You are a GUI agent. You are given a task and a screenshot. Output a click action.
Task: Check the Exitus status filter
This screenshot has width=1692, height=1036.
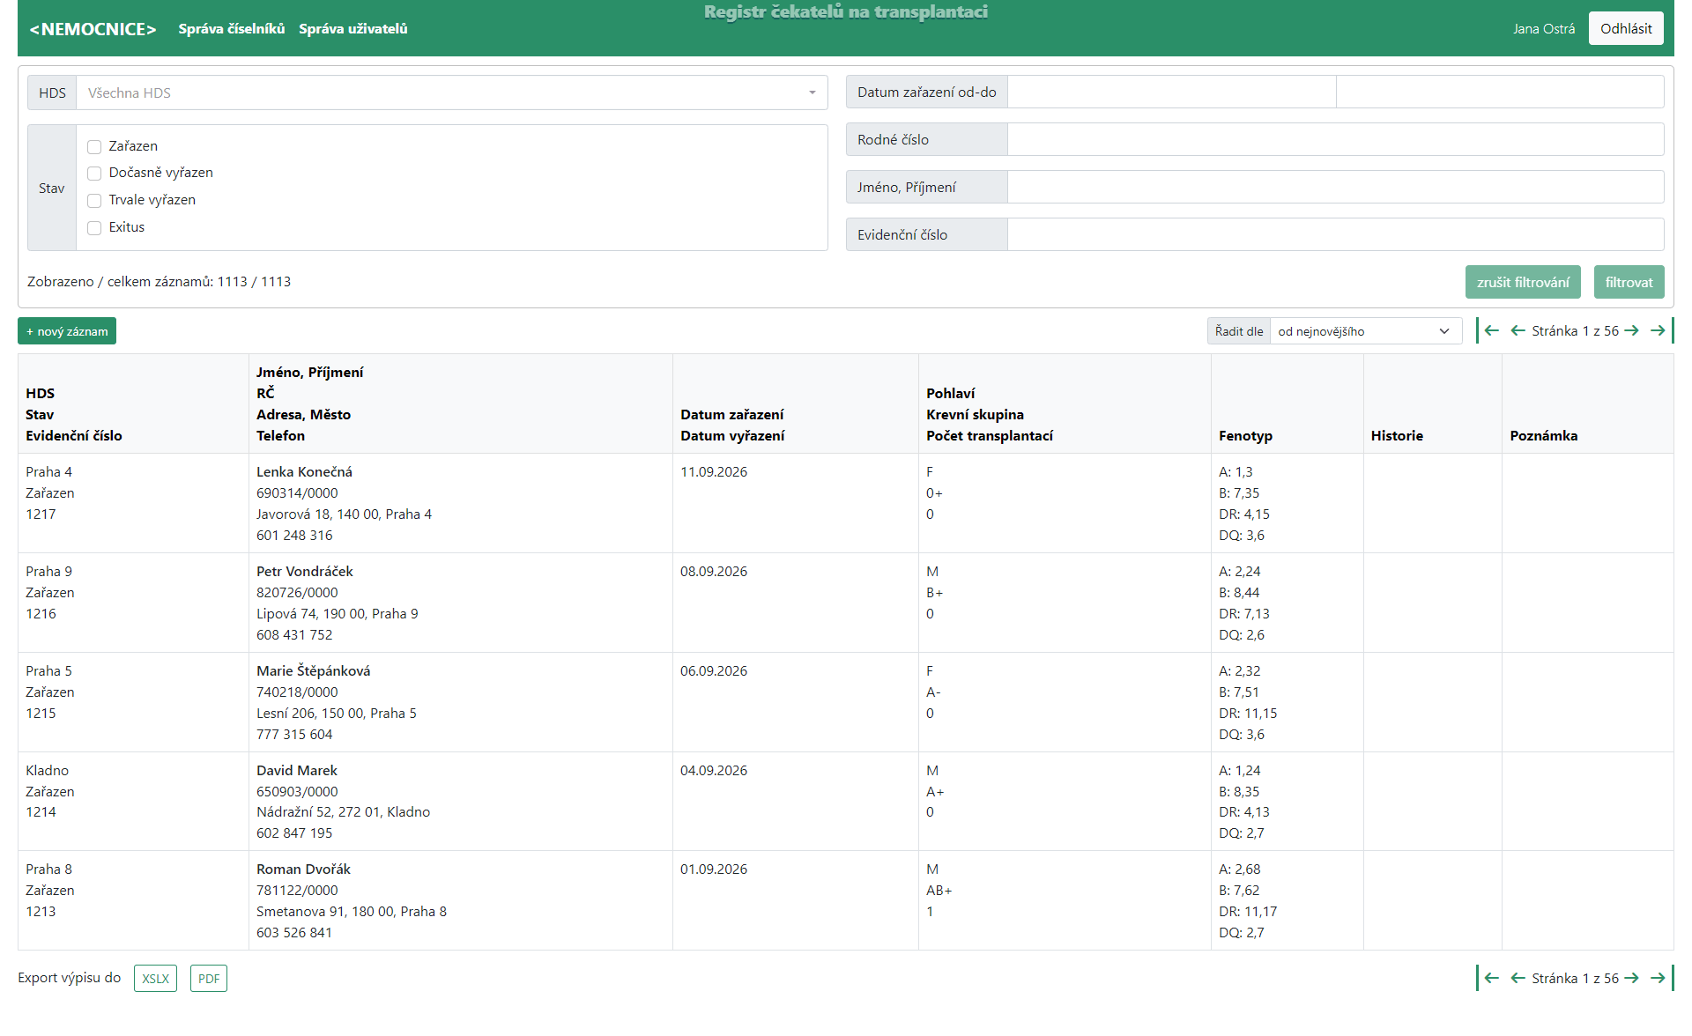pos(94,228)
